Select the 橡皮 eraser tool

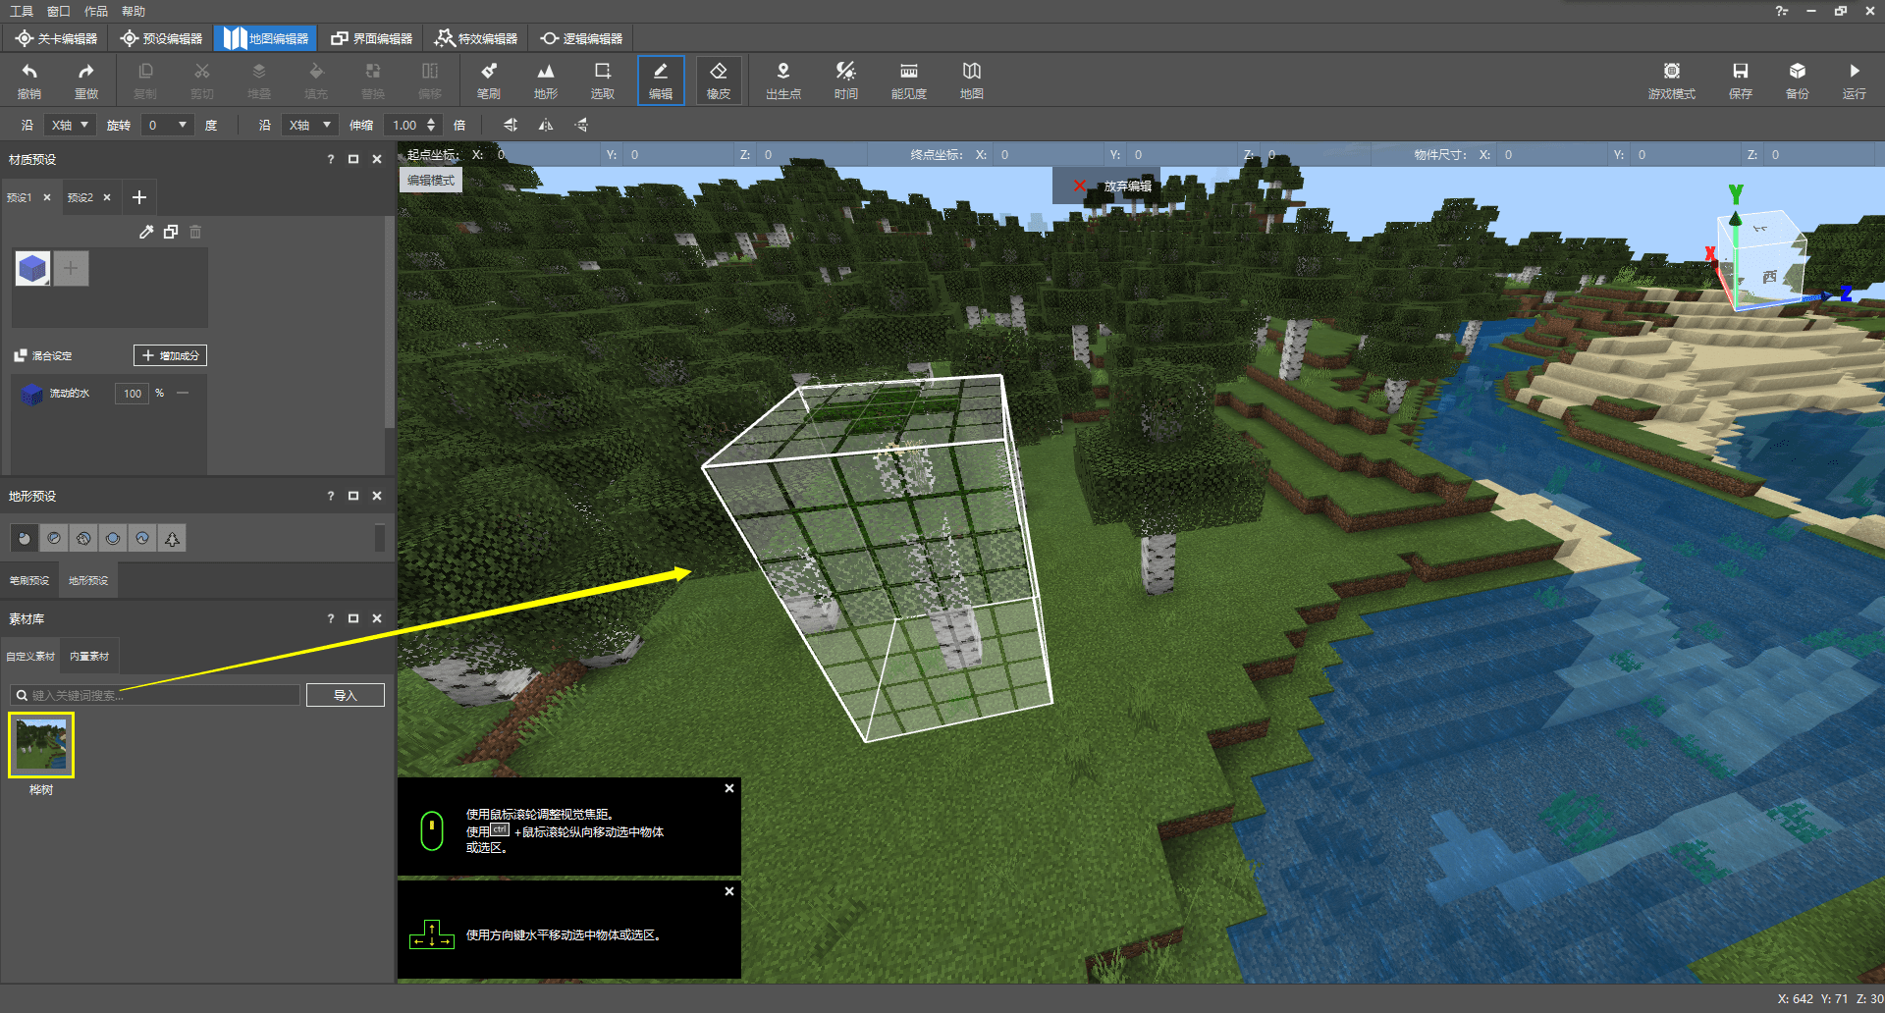click(x=719, y=80)
